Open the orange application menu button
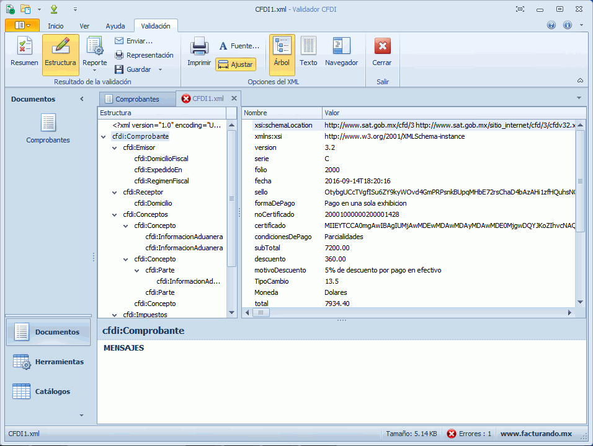 [x=22, y=25]
